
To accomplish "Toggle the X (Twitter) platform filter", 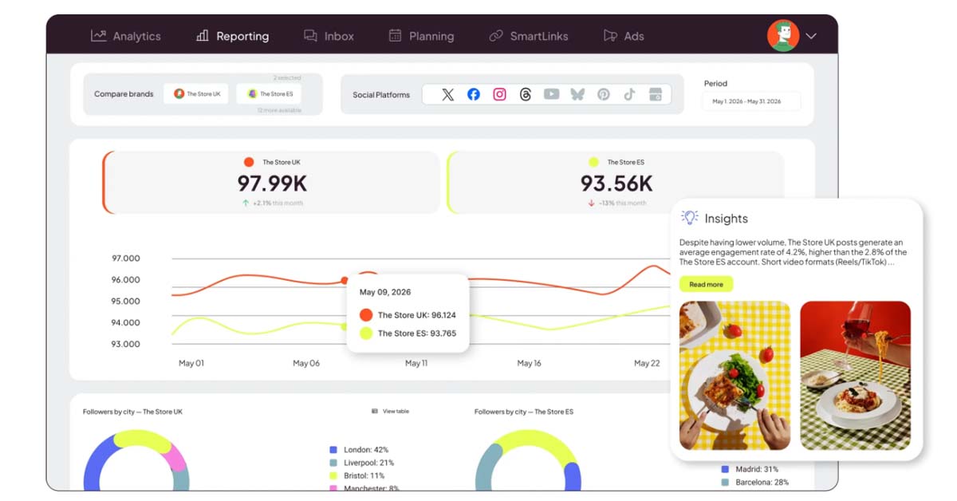I will point(447,94).
